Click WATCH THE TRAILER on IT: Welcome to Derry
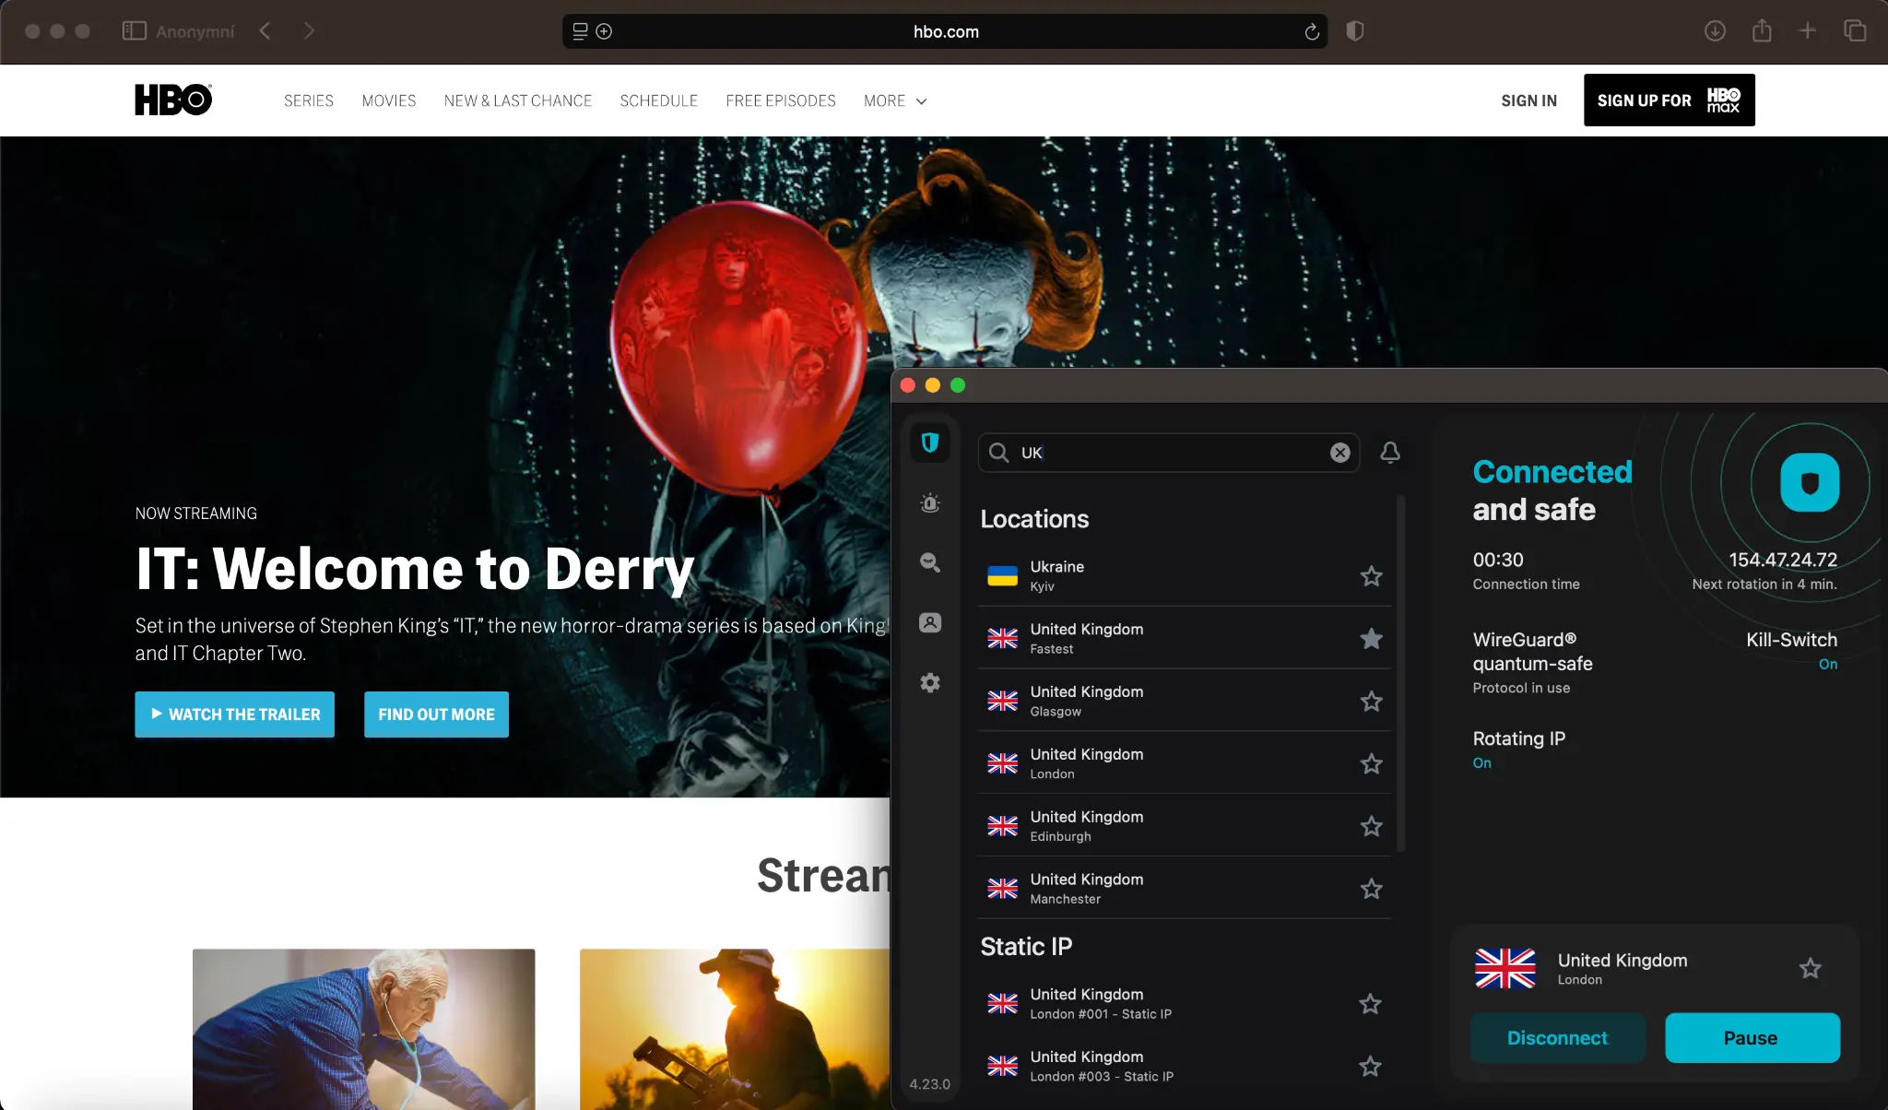Screen dimensions: 1888x1110 pos(234,714)
